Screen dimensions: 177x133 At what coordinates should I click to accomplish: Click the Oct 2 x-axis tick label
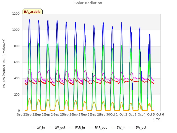123,114
